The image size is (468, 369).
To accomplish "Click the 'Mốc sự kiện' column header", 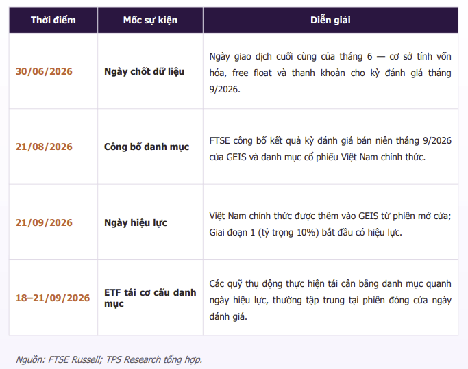I will tap(150, 20).
